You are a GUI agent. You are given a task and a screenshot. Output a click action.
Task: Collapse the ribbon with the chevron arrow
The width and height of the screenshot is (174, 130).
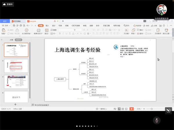click(171, 25)
